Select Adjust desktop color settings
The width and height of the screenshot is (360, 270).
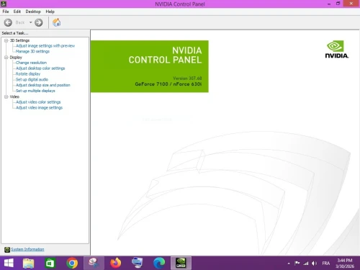[x=40, y=68]
